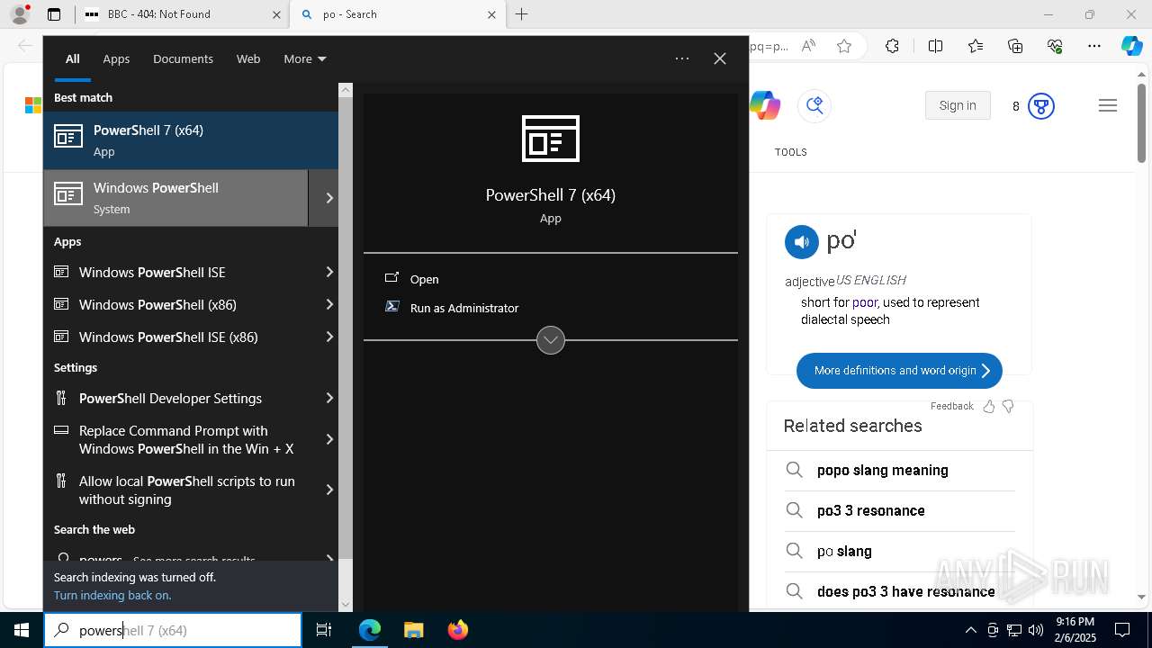The height and width of the screenshot is (648, 1152).
Task: Switch to the Web search tab
Action: point(248,58)
